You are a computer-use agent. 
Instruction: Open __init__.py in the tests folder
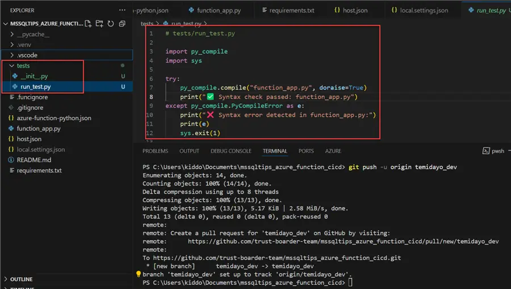34,76
